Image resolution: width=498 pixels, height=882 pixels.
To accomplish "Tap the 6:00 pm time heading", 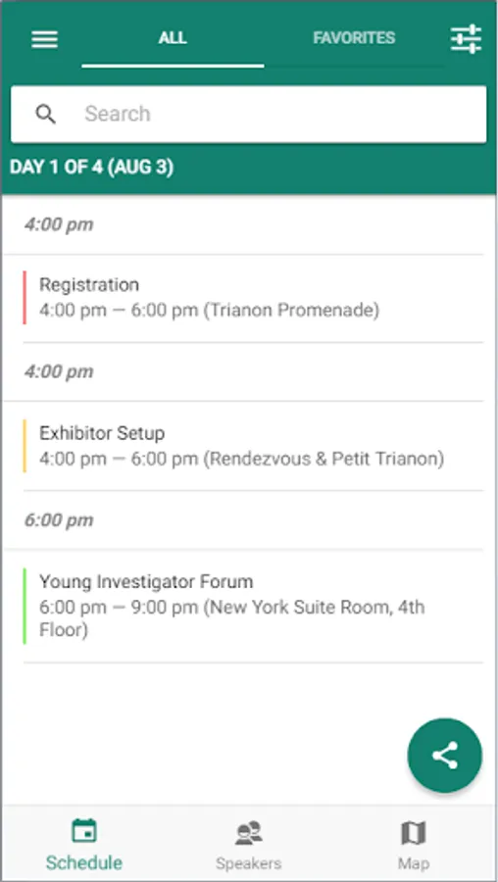I will pos(59,520).
